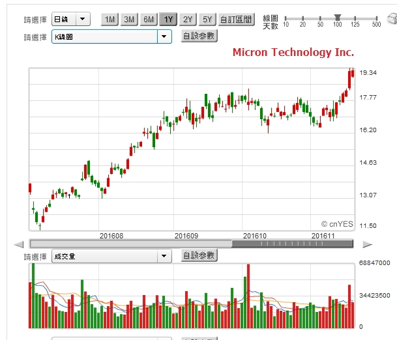Click the 11.50 price axis label
This screenshot has width=397, height=340.
(368, 225)
